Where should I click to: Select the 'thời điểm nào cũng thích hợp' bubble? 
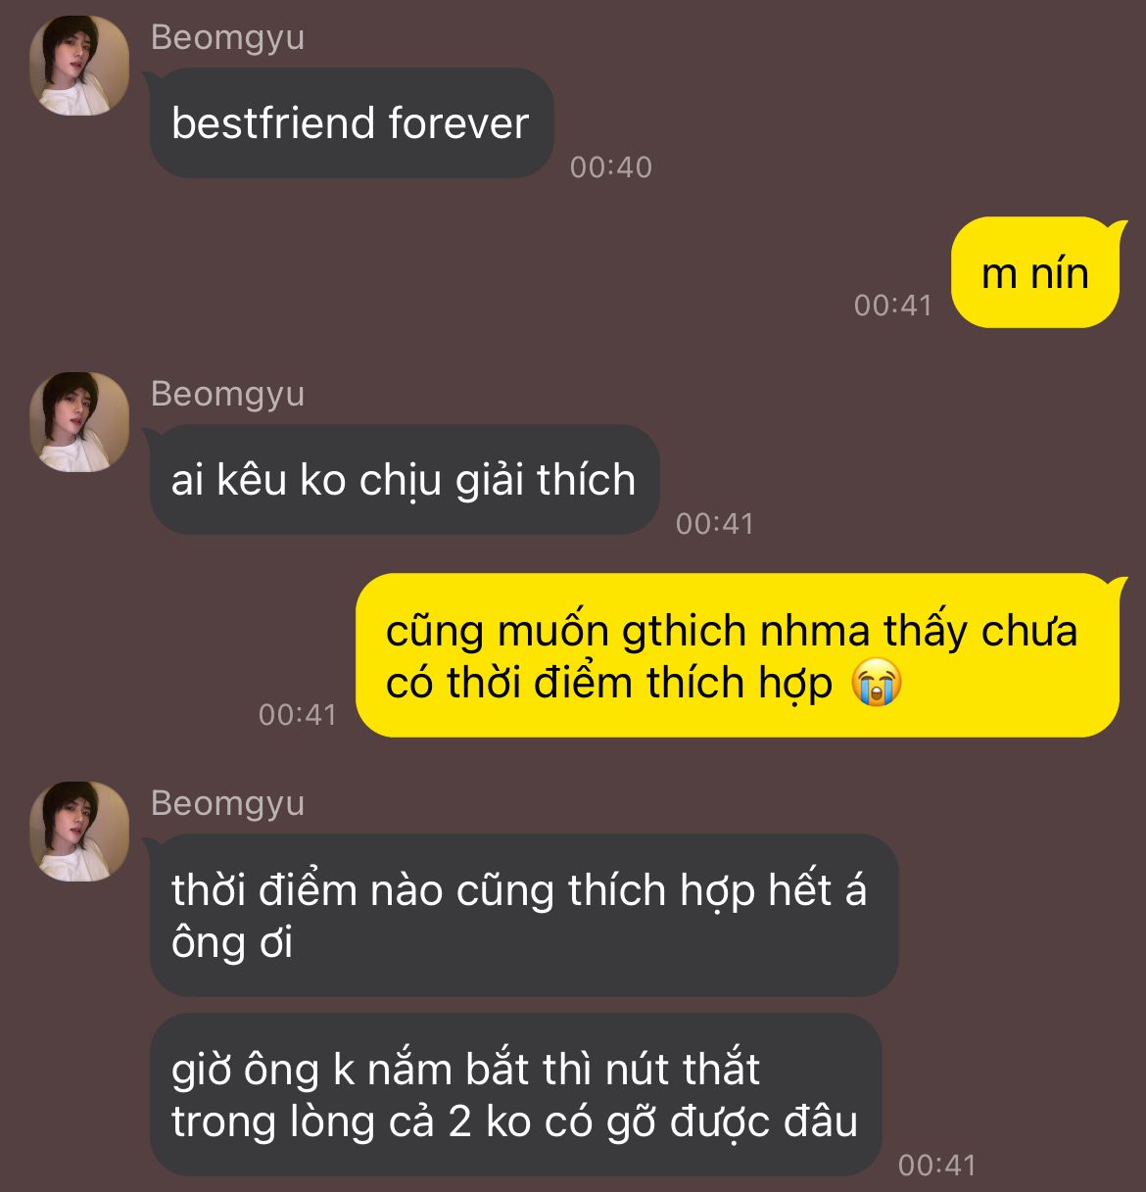point(524,915)
